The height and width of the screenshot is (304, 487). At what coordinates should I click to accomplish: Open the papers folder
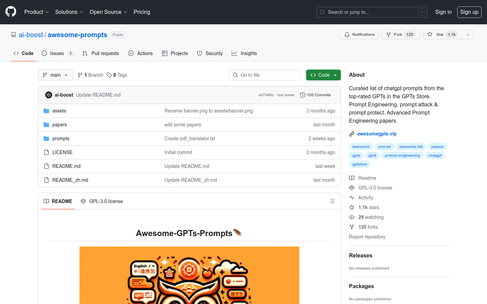click(x=60, y=125)
